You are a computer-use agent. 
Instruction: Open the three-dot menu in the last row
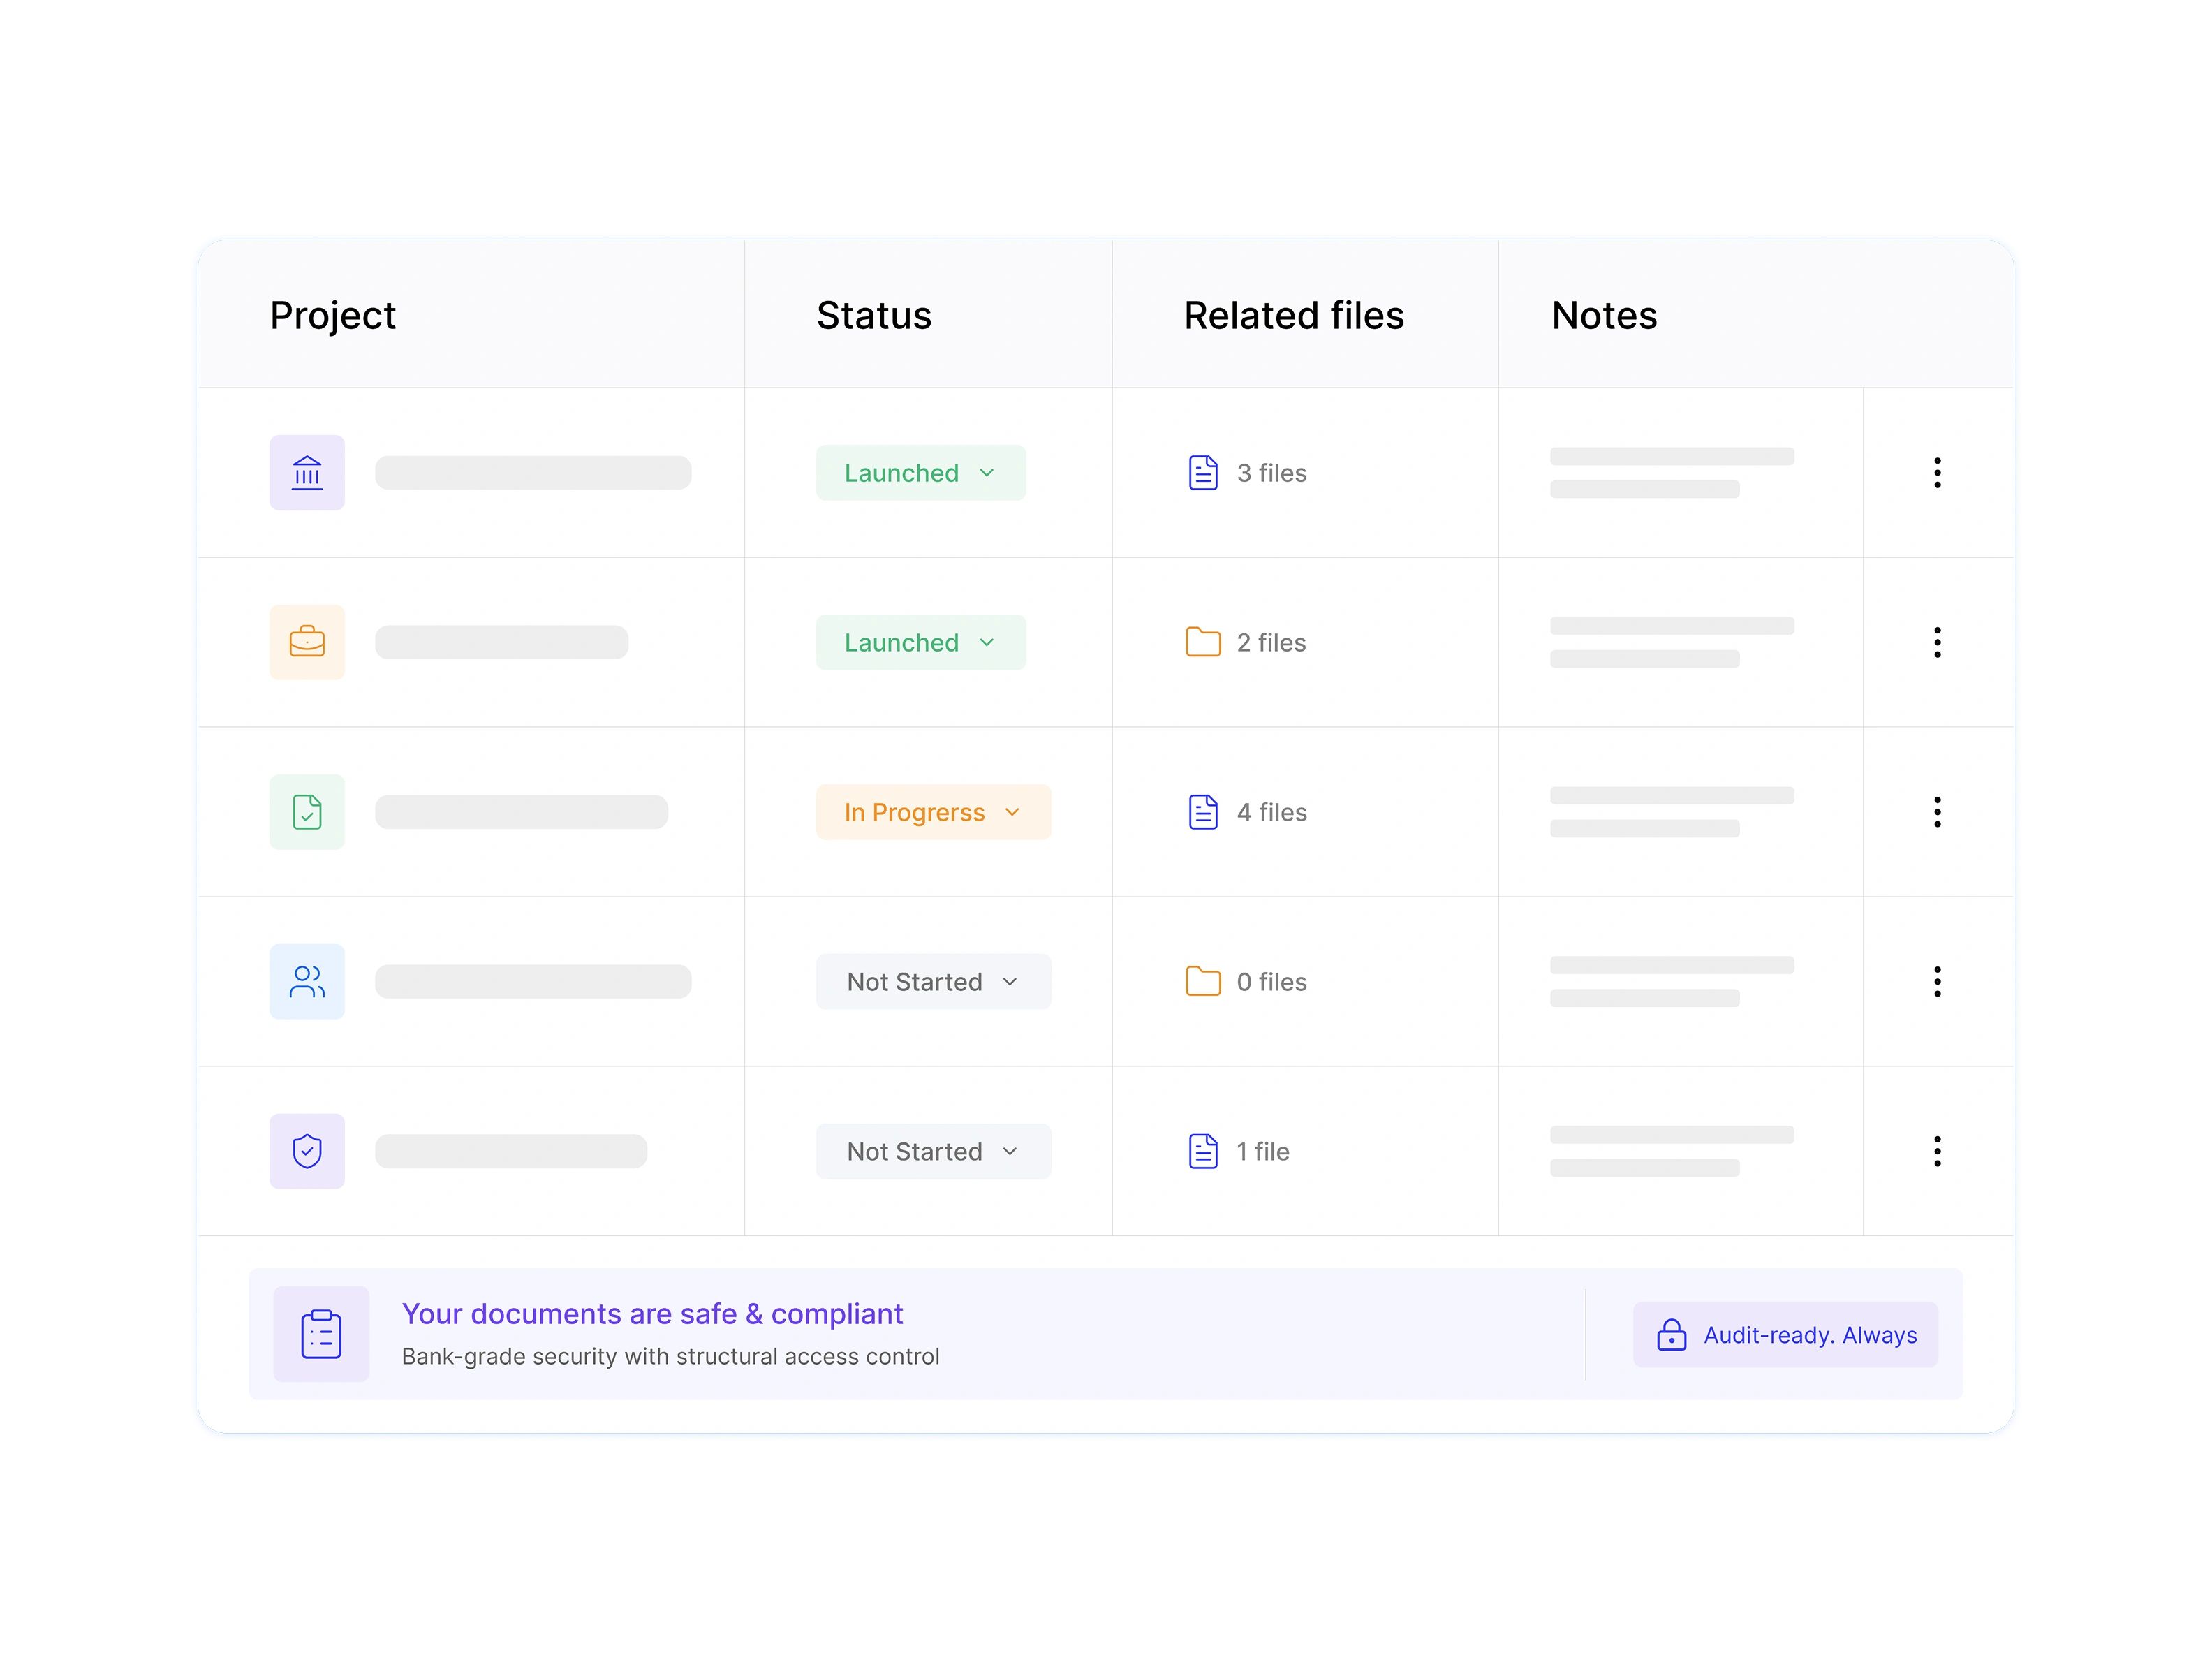click(x=1937, y=1151)
